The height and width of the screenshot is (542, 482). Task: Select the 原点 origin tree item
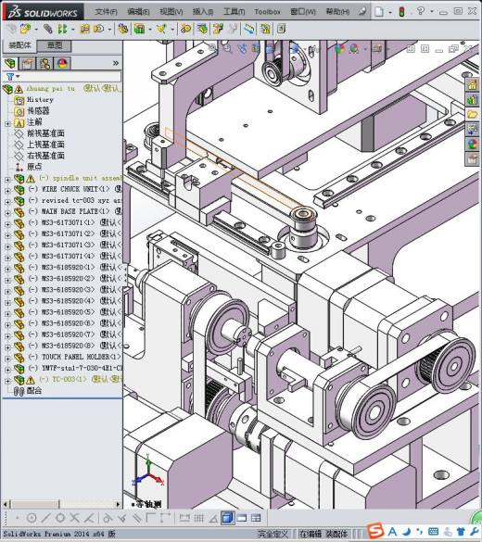click(x=34, y=167)
